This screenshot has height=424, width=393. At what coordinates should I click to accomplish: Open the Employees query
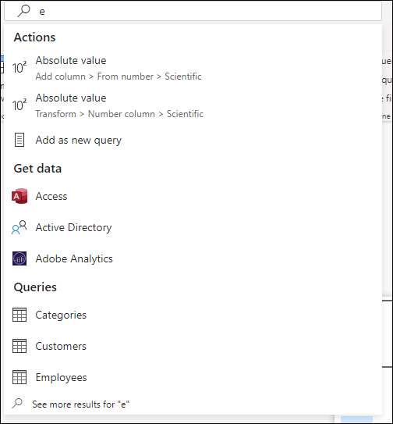(193, 377)
